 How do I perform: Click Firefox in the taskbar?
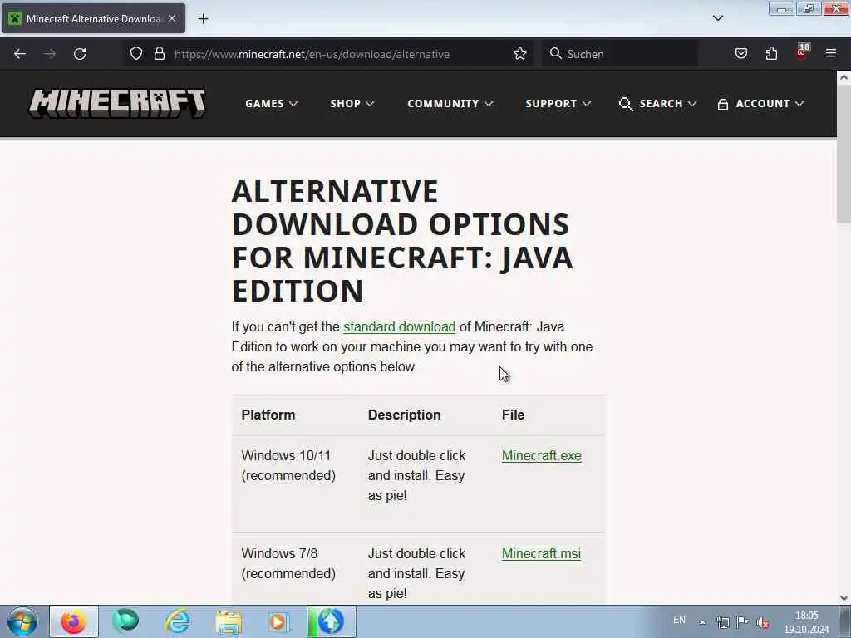tap(74, 621)
